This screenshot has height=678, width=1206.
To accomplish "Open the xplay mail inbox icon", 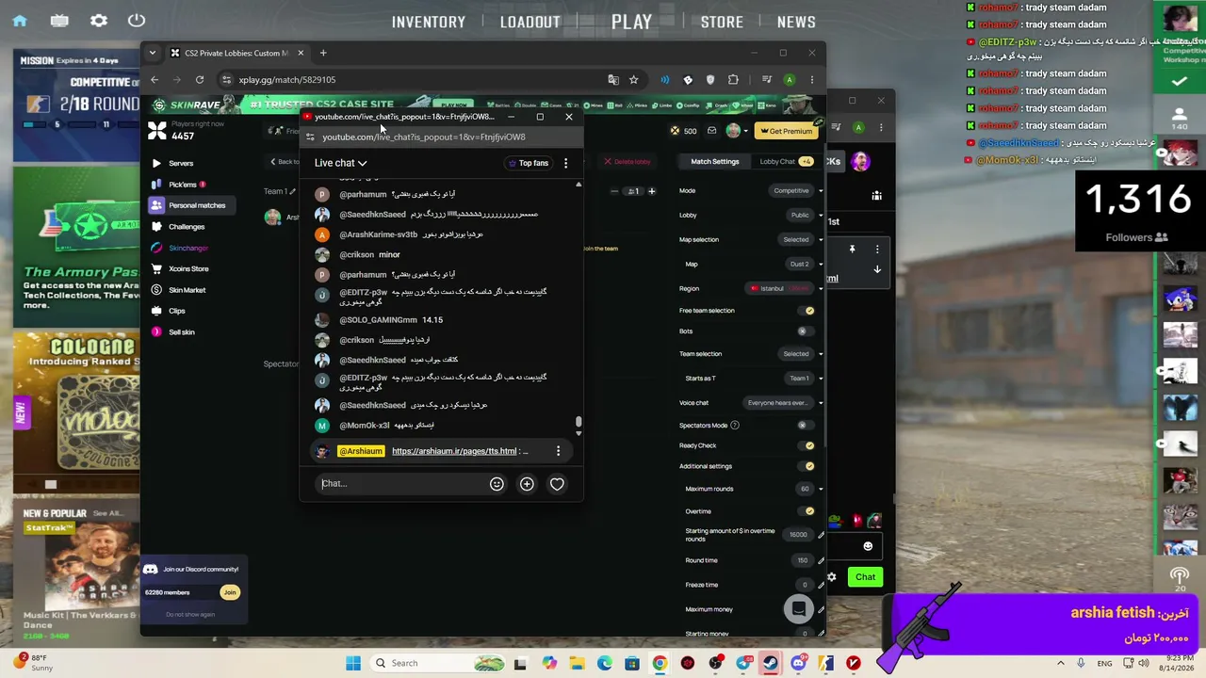I will [x=711, y=131].
